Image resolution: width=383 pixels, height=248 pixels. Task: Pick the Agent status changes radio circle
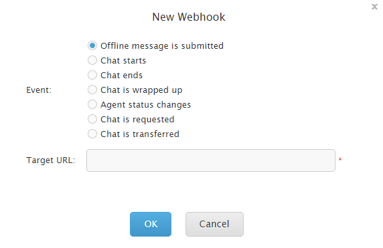click(92, 104)
